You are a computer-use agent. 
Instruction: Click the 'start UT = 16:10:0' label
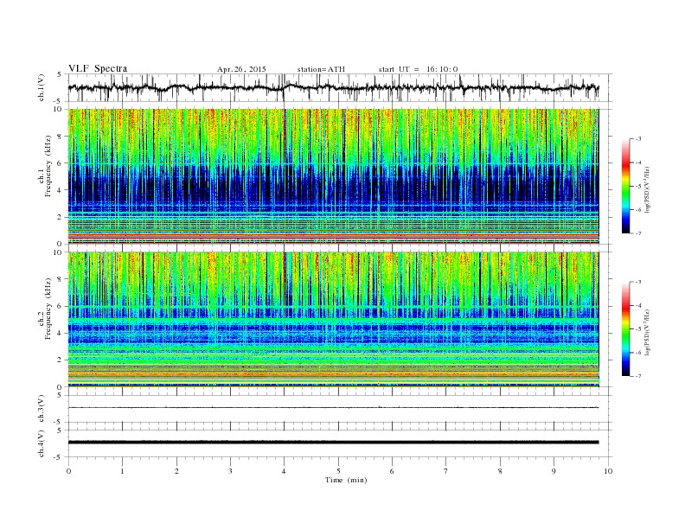(x=418, y=69)
